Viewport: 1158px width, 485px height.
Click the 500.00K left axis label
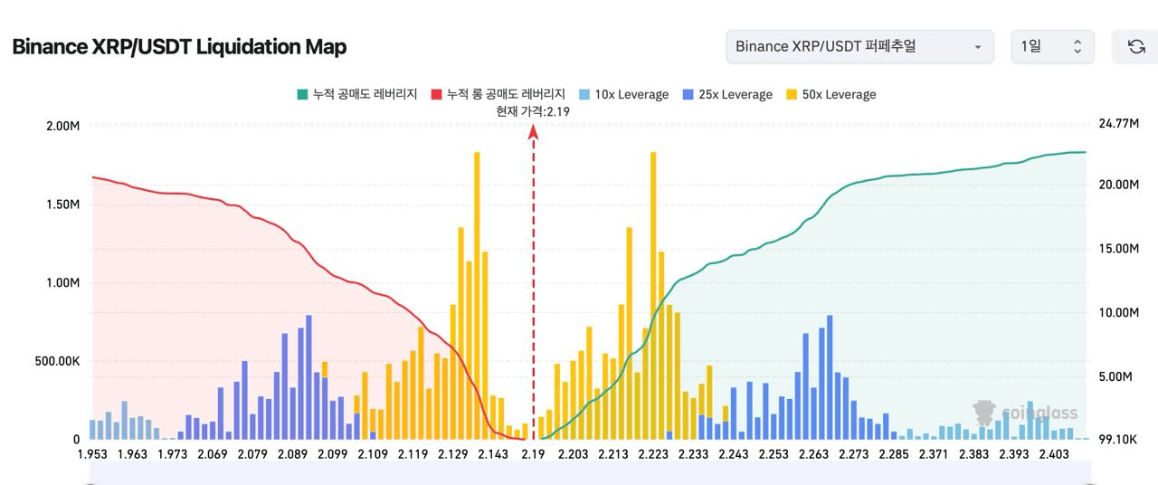point(57,361)
